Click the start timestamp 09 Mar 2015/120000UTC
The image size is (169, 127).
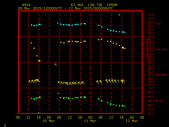point(40,8)
